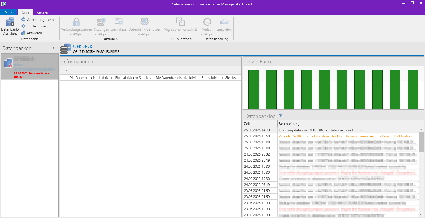Switch to the Ansicht ribbon tab
This screenshot has width=425, height=218.
tap(42, 12)
